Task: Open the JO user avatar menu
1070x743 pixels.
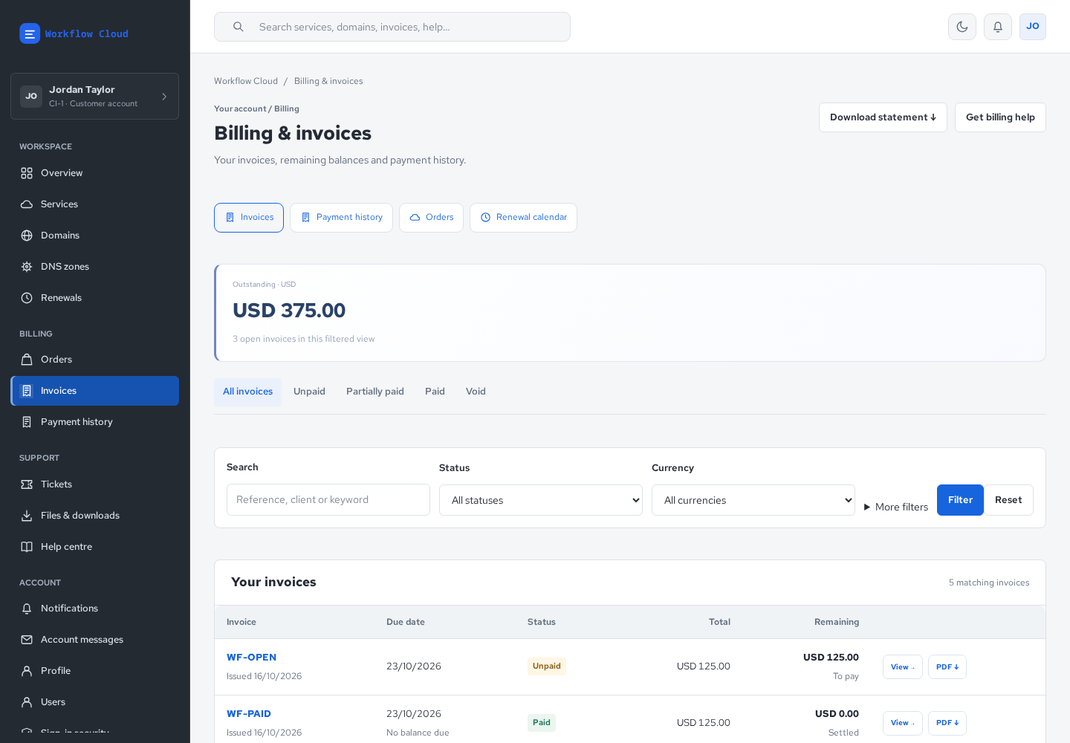Action: click(1033, 27)
